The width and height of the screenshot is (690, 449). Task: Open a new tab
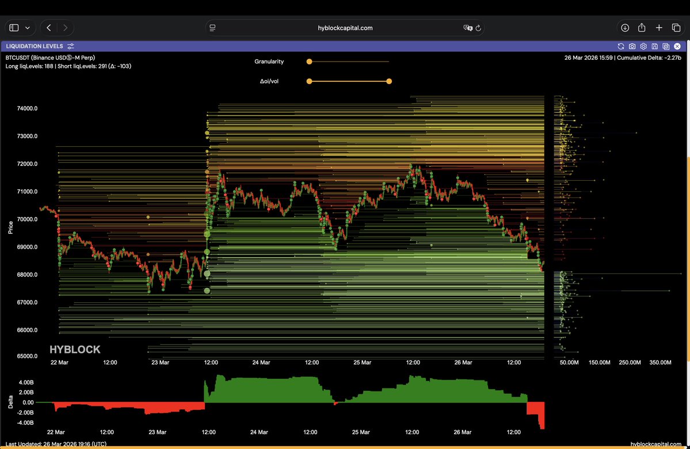tap(659, 28)
